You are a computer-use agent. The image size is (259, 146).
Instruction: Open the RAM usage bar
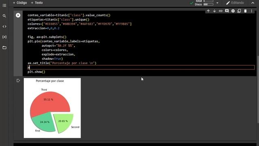208,1
